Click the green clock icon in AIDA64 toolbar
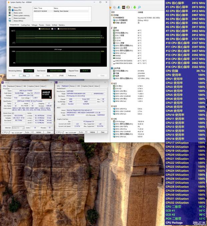Image resolution: width=207 pixels, height=226 pixels. (128, 7)
